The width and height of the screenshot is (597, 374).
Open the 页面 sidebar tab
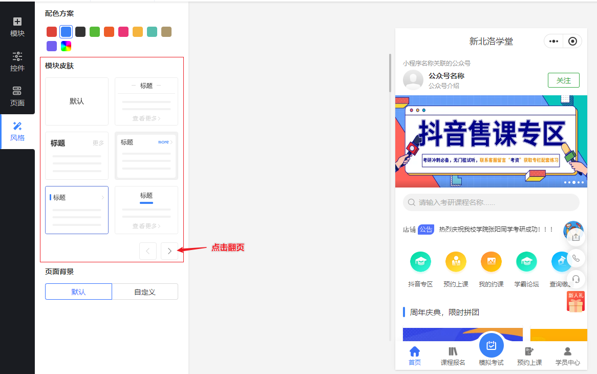pos(17,96)
